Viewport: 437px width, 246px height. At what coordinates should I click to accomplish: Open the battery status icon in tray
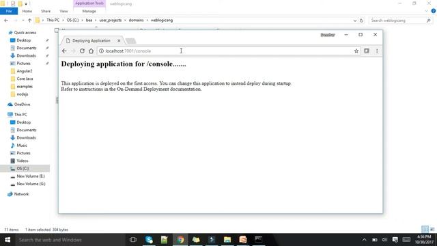pyautogui.click(x=375, y=240)
